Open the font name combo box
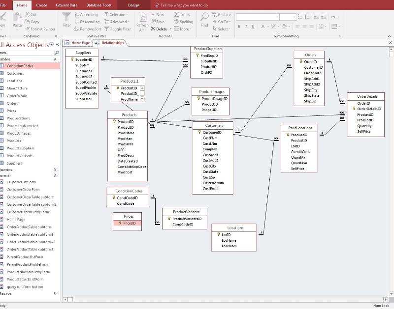Viewport: 394px width, 309px height. coord(276,17)
